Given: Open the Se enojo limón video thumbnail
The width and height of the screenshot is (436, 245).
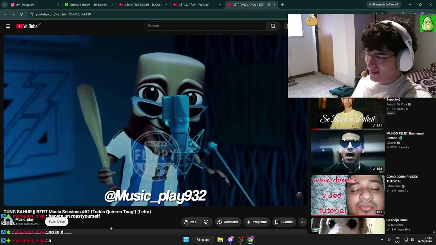Looking at the screenshot, I should [347, 226].
